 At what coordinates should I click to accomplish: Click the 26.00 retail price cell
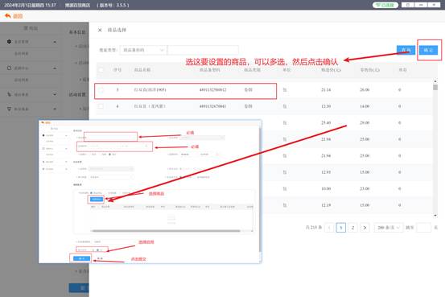[x=365, y=90]
